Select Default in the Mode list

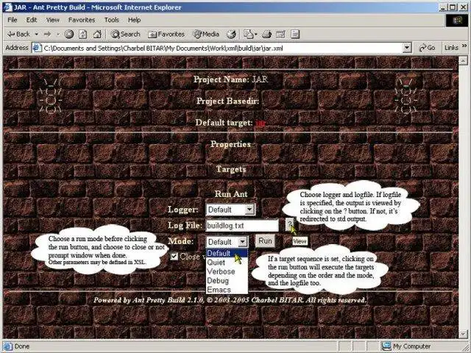[227, 253]
